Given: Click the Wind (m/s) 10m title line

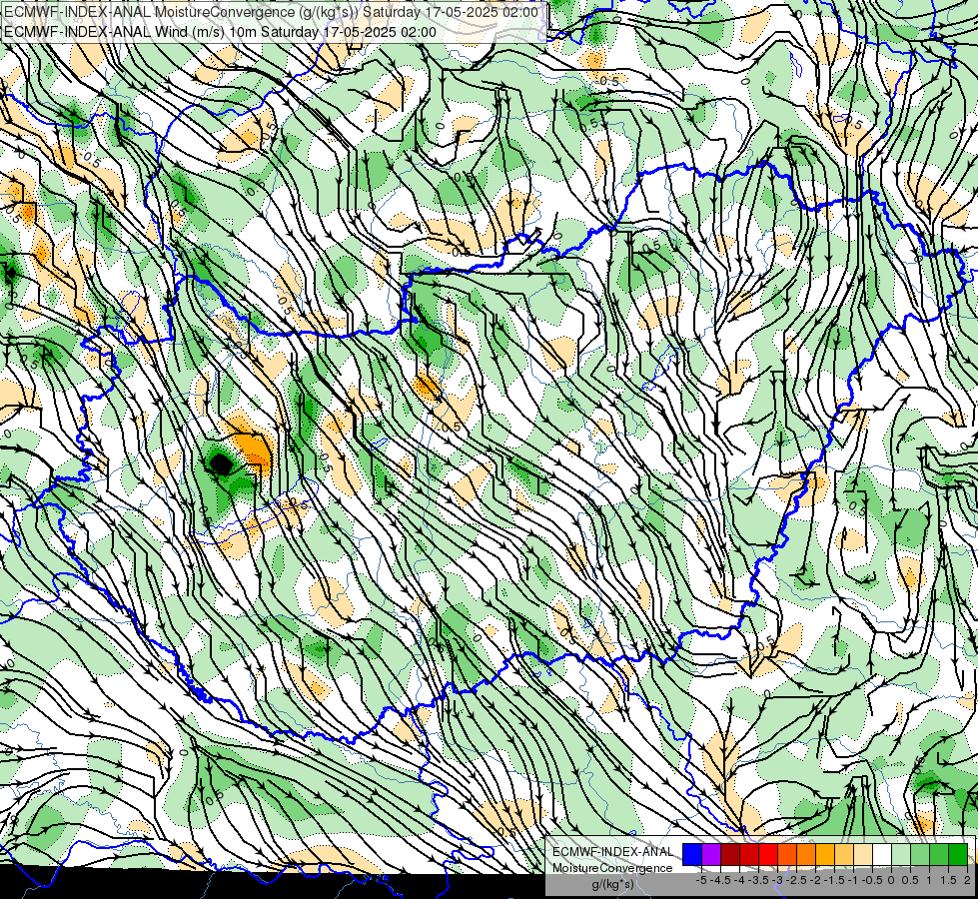Looking at the screenshot, I should point(220,32).
